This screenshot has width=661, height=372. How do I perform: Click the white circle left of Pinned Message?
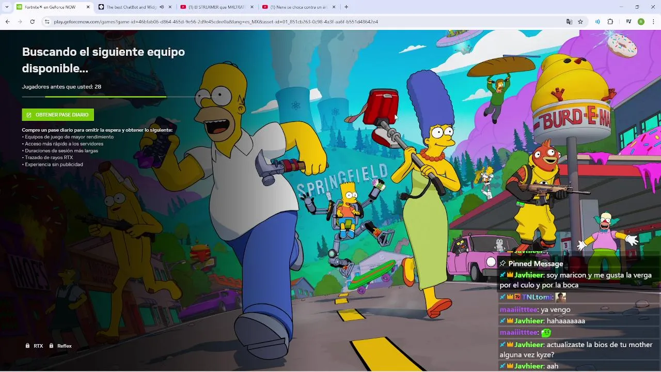491,262
